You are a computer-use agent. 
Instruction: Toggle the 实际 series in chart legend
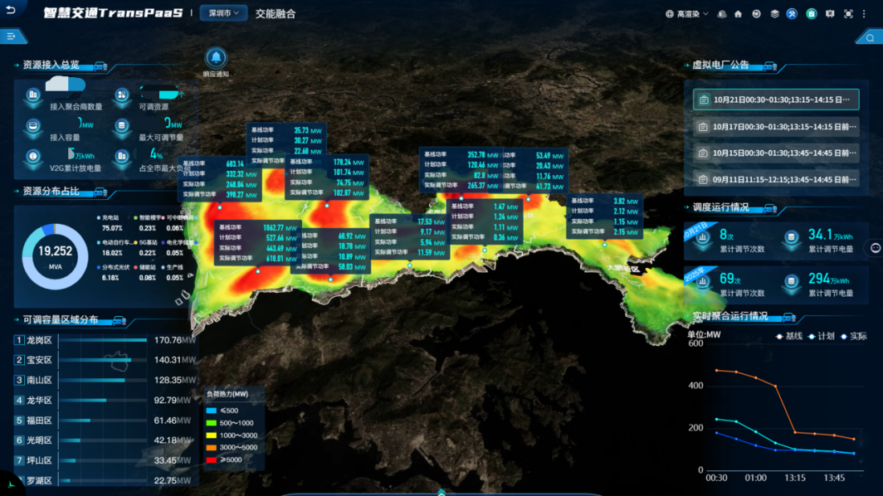pyautogui.click(x=853, y=336)
